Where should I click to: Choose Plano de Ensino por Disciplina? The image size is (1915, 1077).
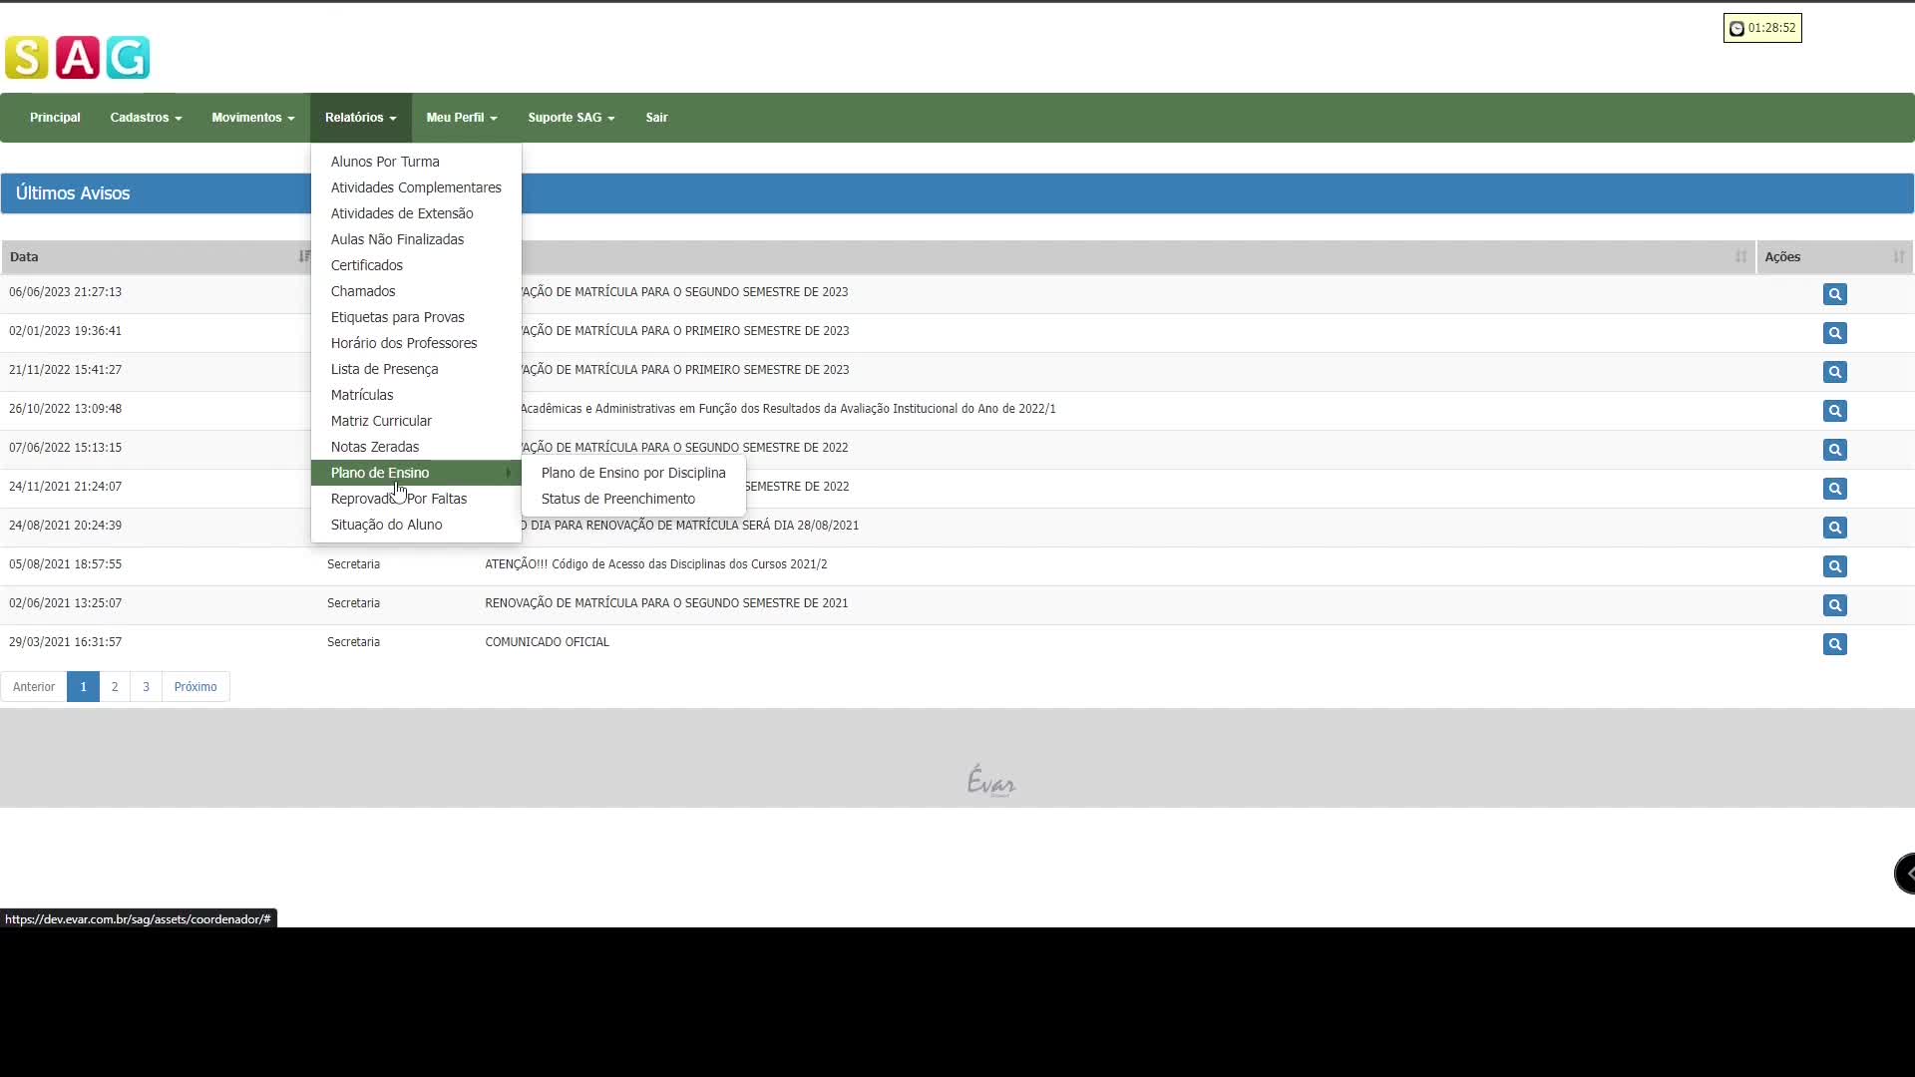click(x=633, y=473)
